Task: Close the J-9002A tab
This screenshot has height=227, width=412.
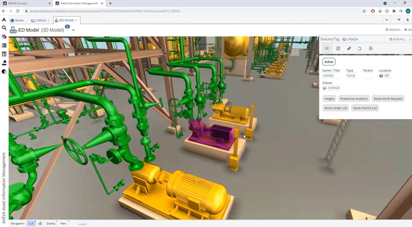Action: 49,20
